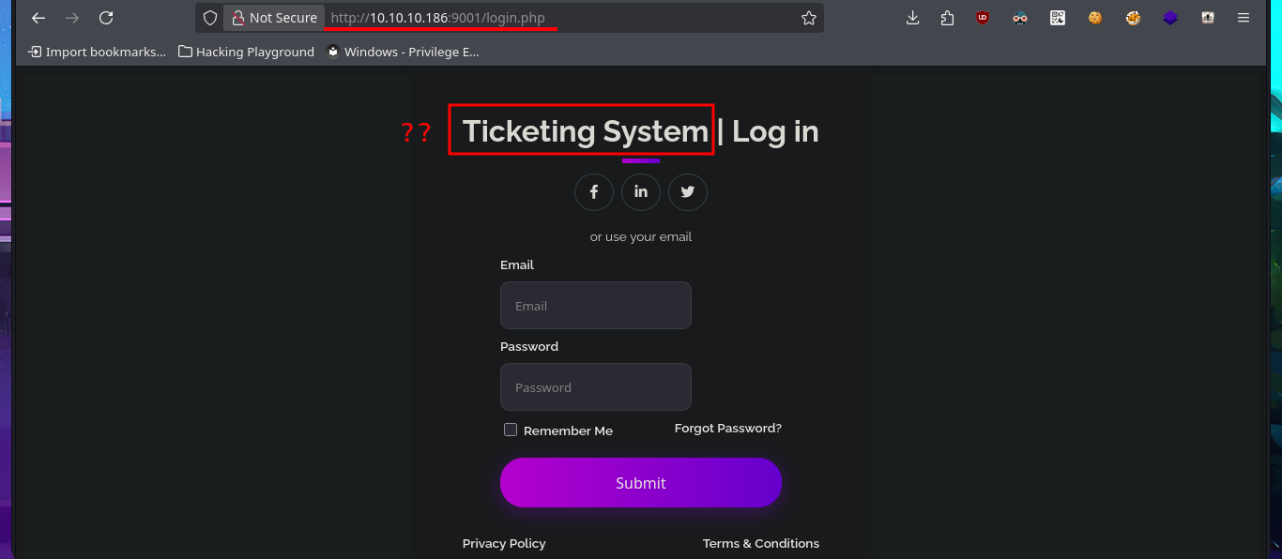Open the Windows - Privilege E... bookmark

[403, 53]
